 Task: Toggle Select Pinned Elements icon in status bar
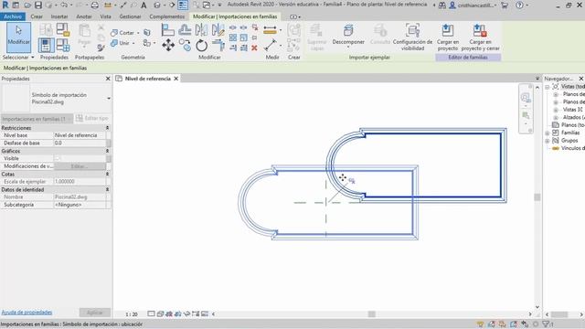click(503, 324)
